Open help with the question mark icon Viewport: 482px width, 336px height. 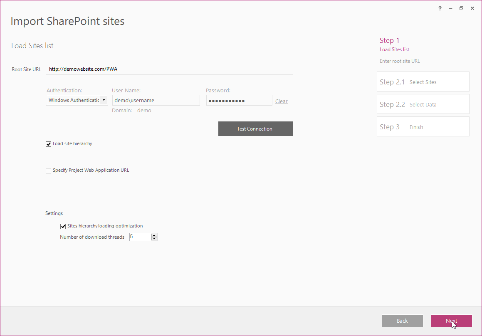[x=440, y=8]
